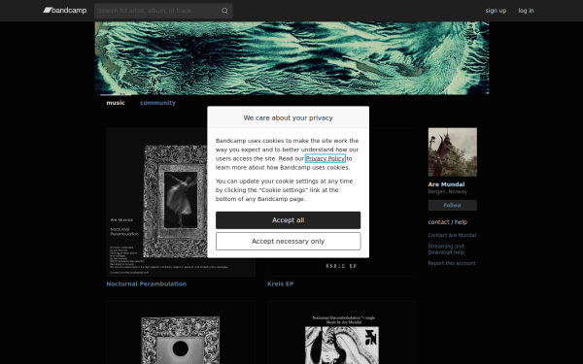The height and width of the screenshot is (364, 583).
Task: Choose Accept necessary only
Action: (289, 242)
